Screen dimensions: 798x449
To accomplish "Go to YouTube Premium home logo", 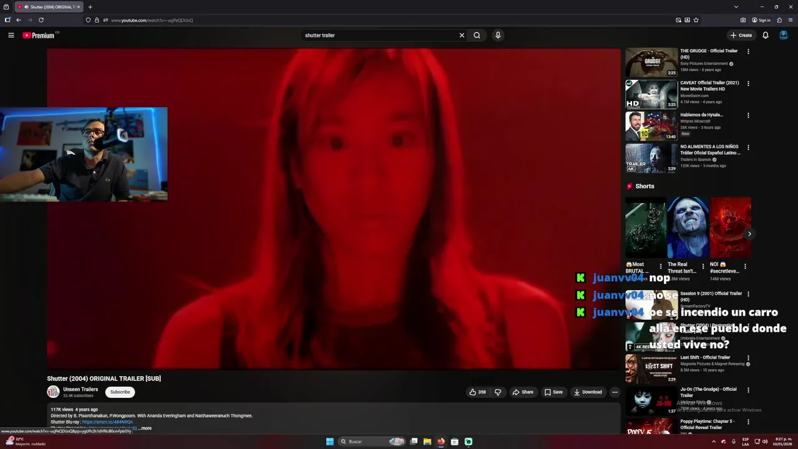I will pyautogui.click(x=39, y=36).
